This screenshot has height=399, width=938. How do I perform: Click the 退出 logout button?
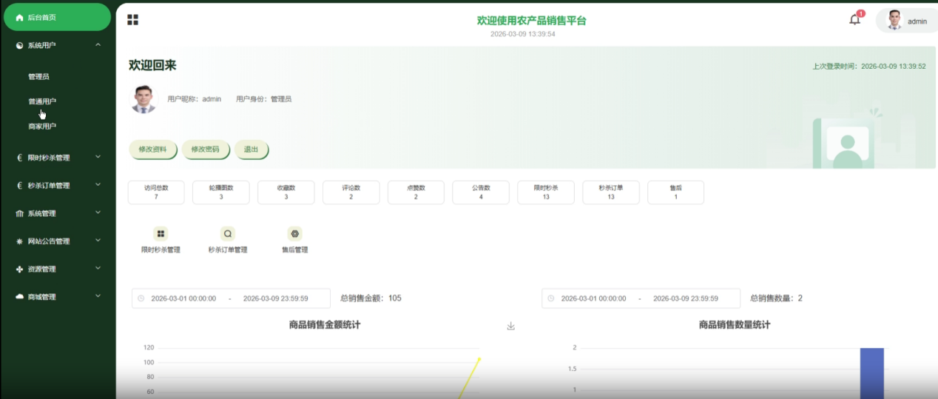point(252,149)
